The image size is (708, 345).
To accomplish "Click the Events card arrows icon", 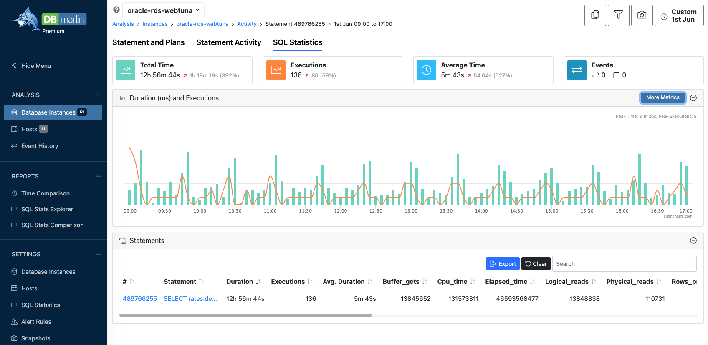I will [577, 70].
